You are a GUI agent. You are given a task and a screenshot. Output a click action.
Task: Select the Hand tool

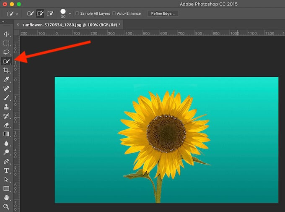pyautogui.click(x=6, y=197)
